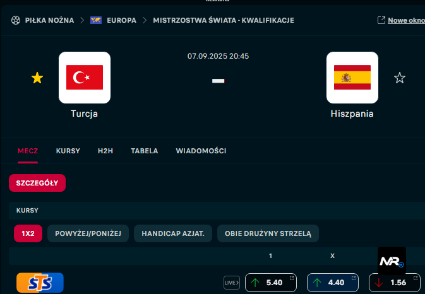Open Mistrzostwa Świata - Kwalifikacje breadcrumb

(224, 20)
